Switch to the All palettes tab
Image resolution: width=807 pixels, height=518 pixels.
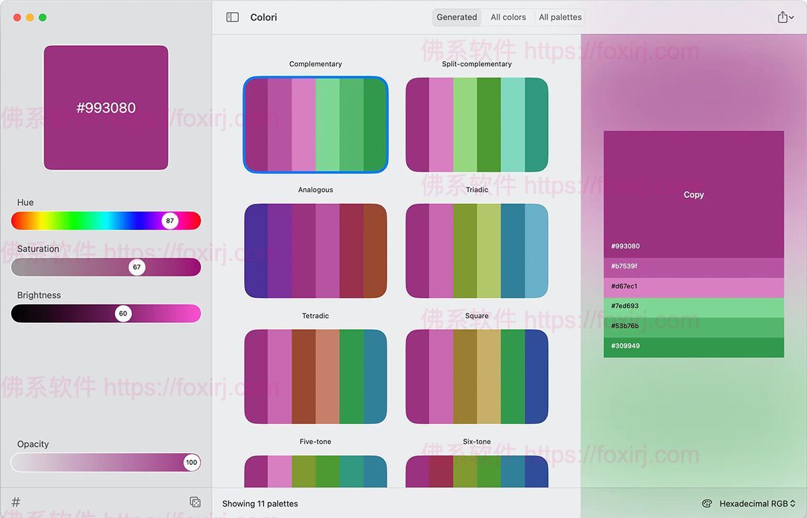(560, 17)
